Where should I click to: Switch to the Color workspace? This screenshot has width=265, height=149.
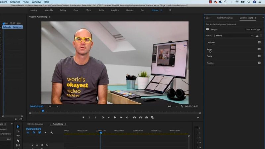[76, 10]
